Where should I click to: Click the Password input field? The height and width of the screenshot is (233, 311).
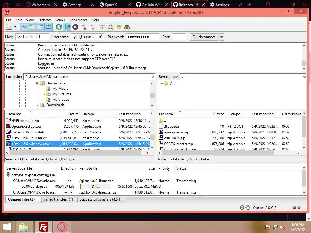142,37
